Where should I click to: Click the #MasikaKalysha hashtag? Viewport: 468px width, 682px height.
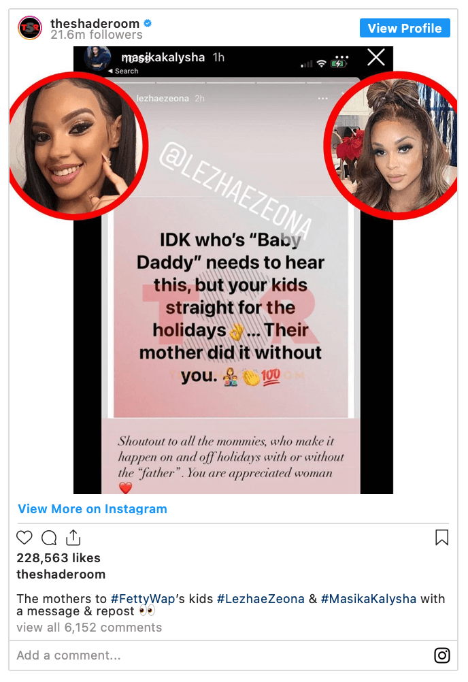click(369, 599)
